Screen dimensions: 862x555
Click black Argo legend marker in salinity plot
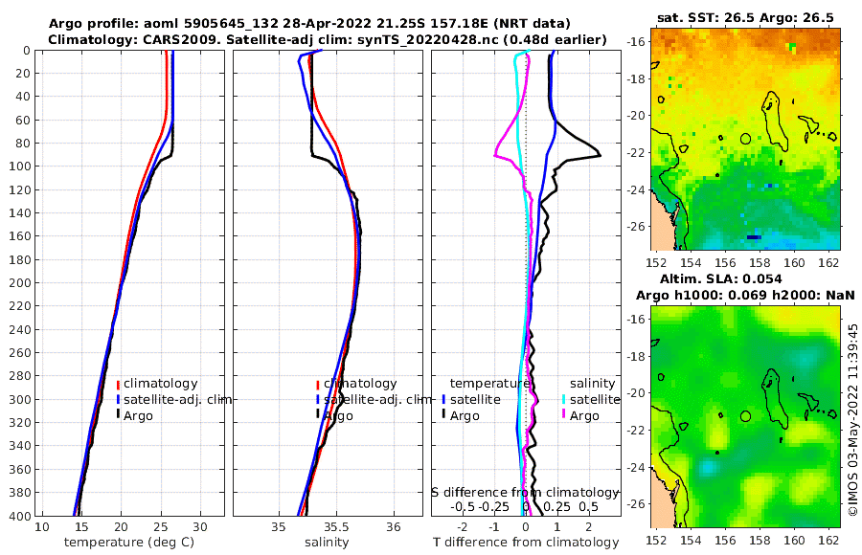pyautogui.click(x=318, y=416)
